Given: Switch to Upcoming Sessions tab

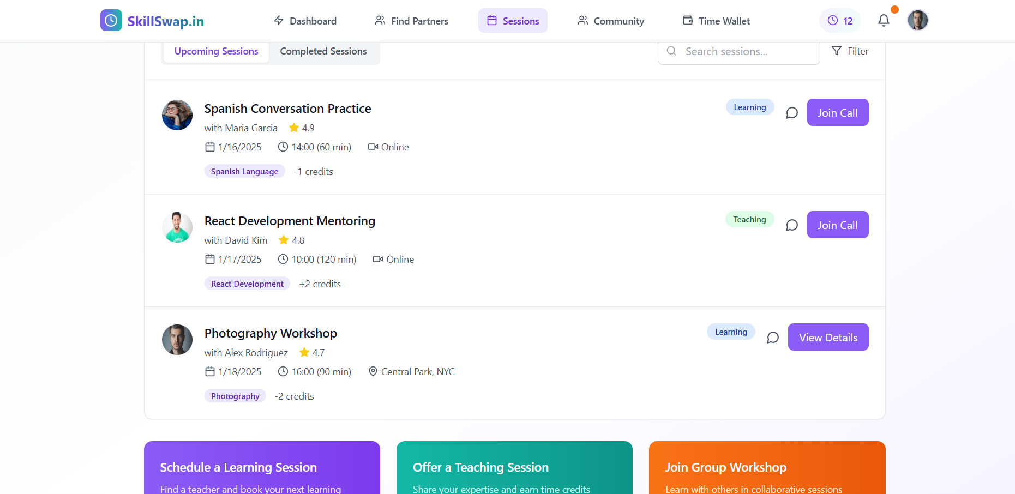Looking at the screenshot, I should [216, 51].
